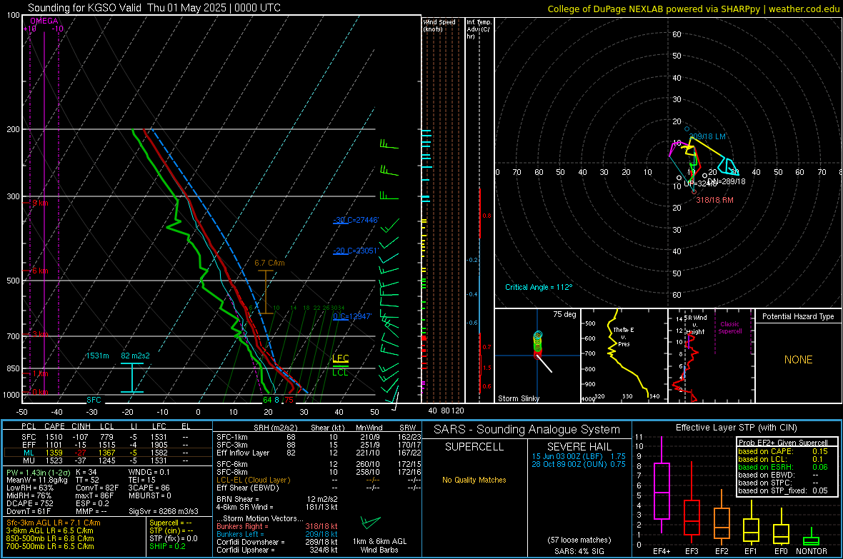
Task: Click the 'Storm Slinky' panel label
Action: click(518, 398)
